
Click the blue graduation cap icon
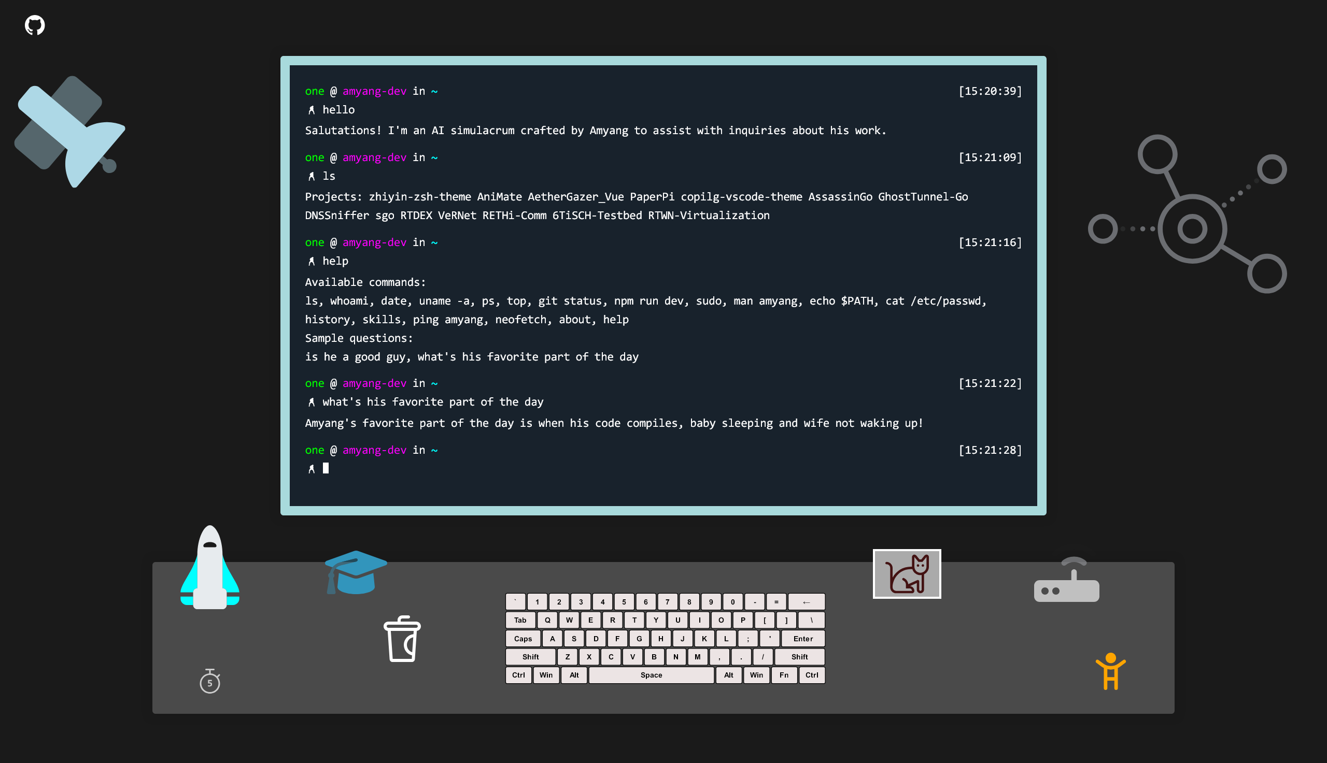click(x=356, y=572)
